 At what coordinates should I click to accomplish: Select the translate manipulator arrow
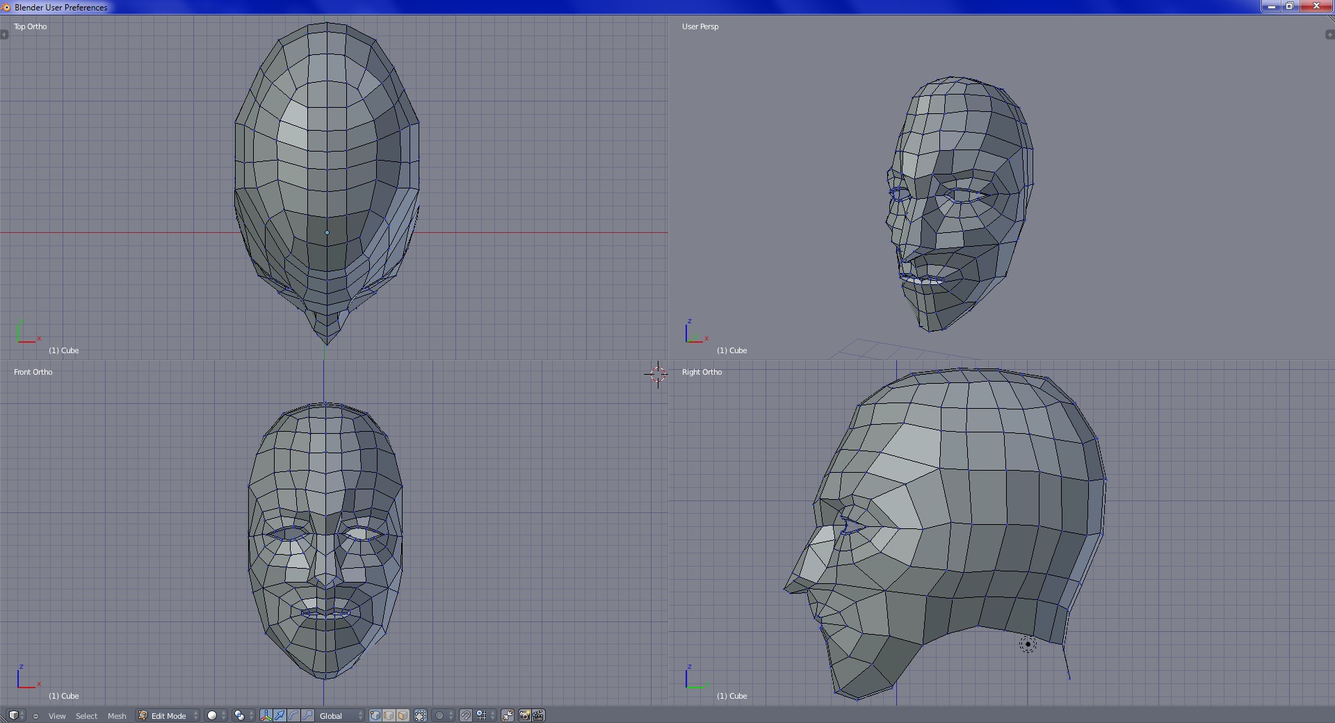click(x=280, y=716)
